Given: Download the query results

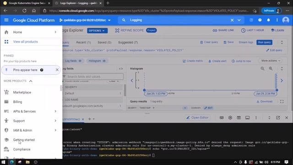Looking at the screenshot, I should pos(265,101).
